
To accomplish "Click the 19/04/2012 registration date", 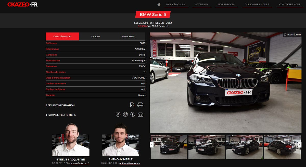I will (139, 78).
